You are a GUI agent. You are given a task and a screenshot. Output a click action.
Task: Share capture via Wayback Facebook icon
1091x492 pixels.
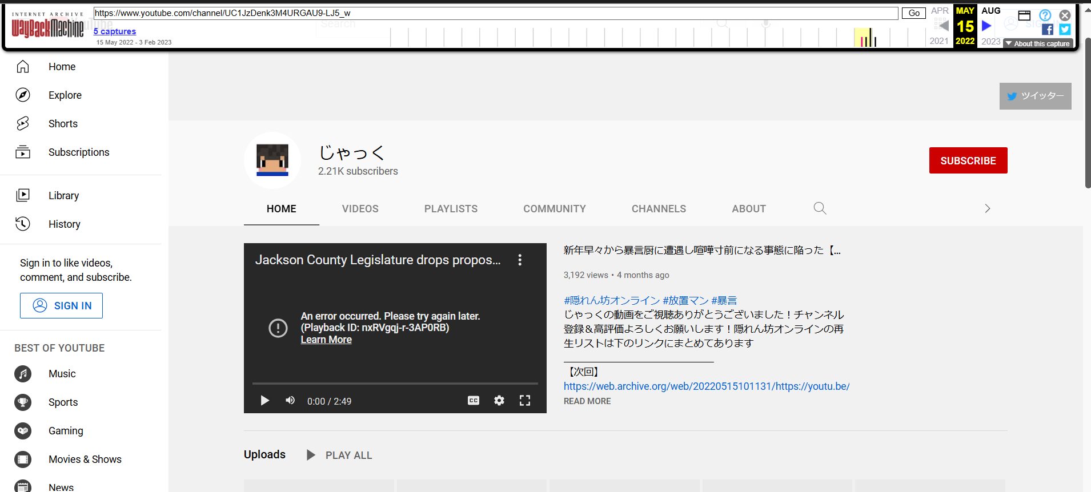[x=1048, y=30]
